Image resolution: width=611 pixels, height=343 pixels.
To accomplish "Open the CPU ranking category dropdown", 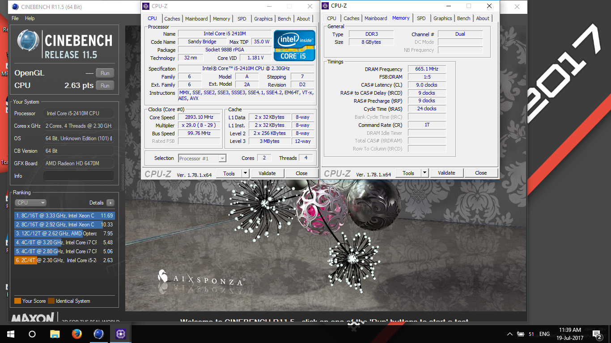I will (x=30, y=202).
